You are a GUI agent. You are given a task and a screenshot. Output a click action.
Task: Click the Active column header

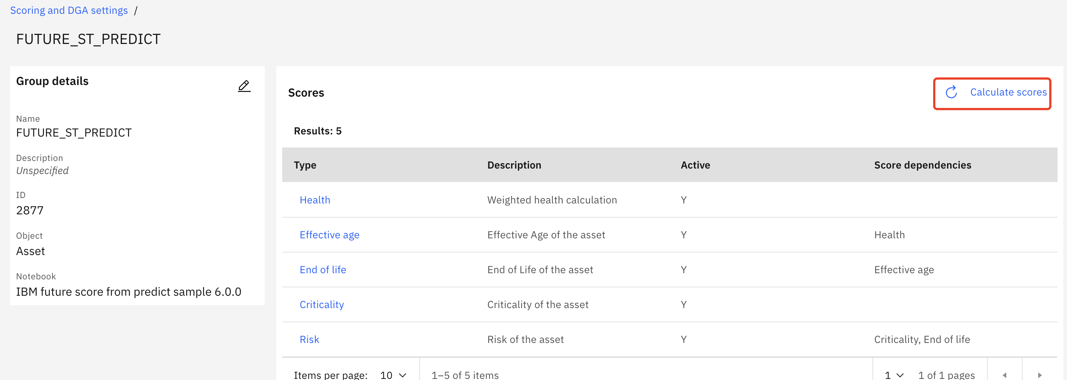point(695,165)
